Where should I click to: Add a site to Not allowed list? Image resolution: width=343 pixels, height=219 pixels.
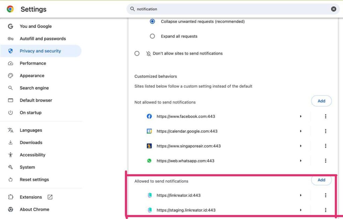(321, 101)
